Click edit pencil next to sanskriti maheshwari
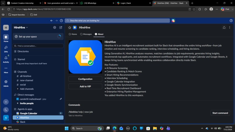The width and height of the screenshot is (235, 132). coord(61,99)
